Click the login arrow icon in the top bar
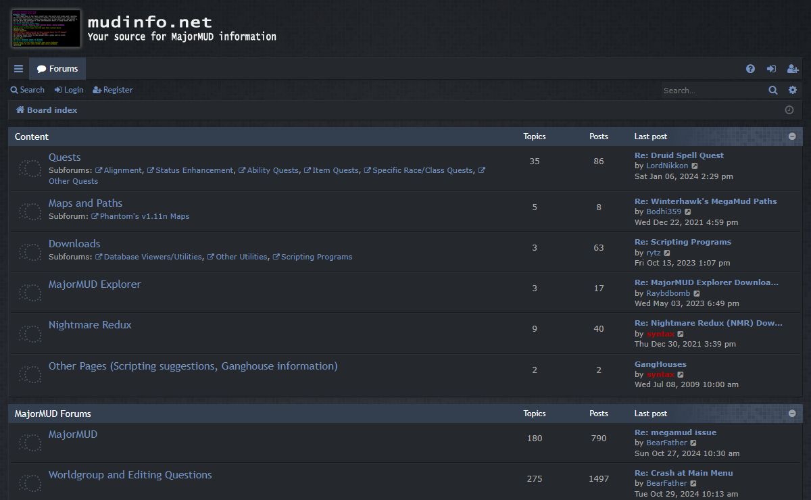Viewport: 811px width, 500px height. (x=771, y=69)
